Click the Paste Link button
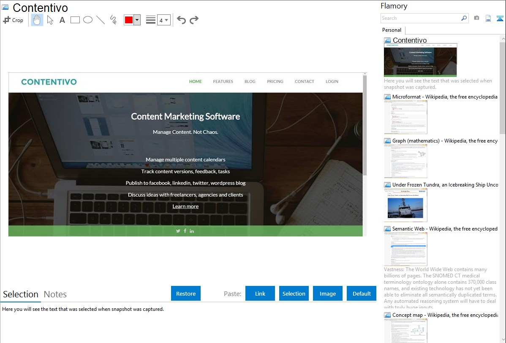The image size is (506, 343). click(260, 294)
